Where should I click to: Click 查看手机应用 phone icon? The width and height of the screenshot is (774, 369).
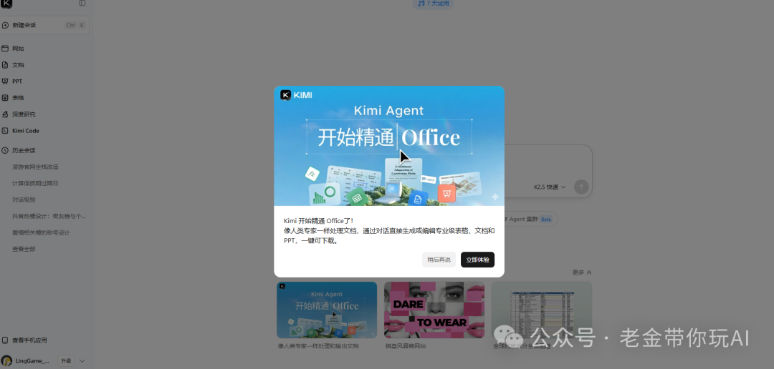point(5,340)
